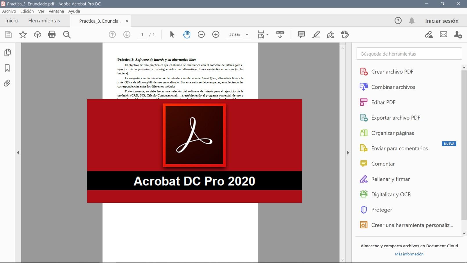
Task: Select the Practica_3. Enuncia... document tab
Action: [x=100, y=21]
